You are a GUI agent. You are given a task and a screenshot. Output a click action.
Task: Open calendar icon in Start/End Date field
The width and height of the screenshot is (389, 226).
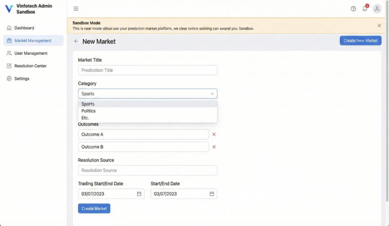212,194
